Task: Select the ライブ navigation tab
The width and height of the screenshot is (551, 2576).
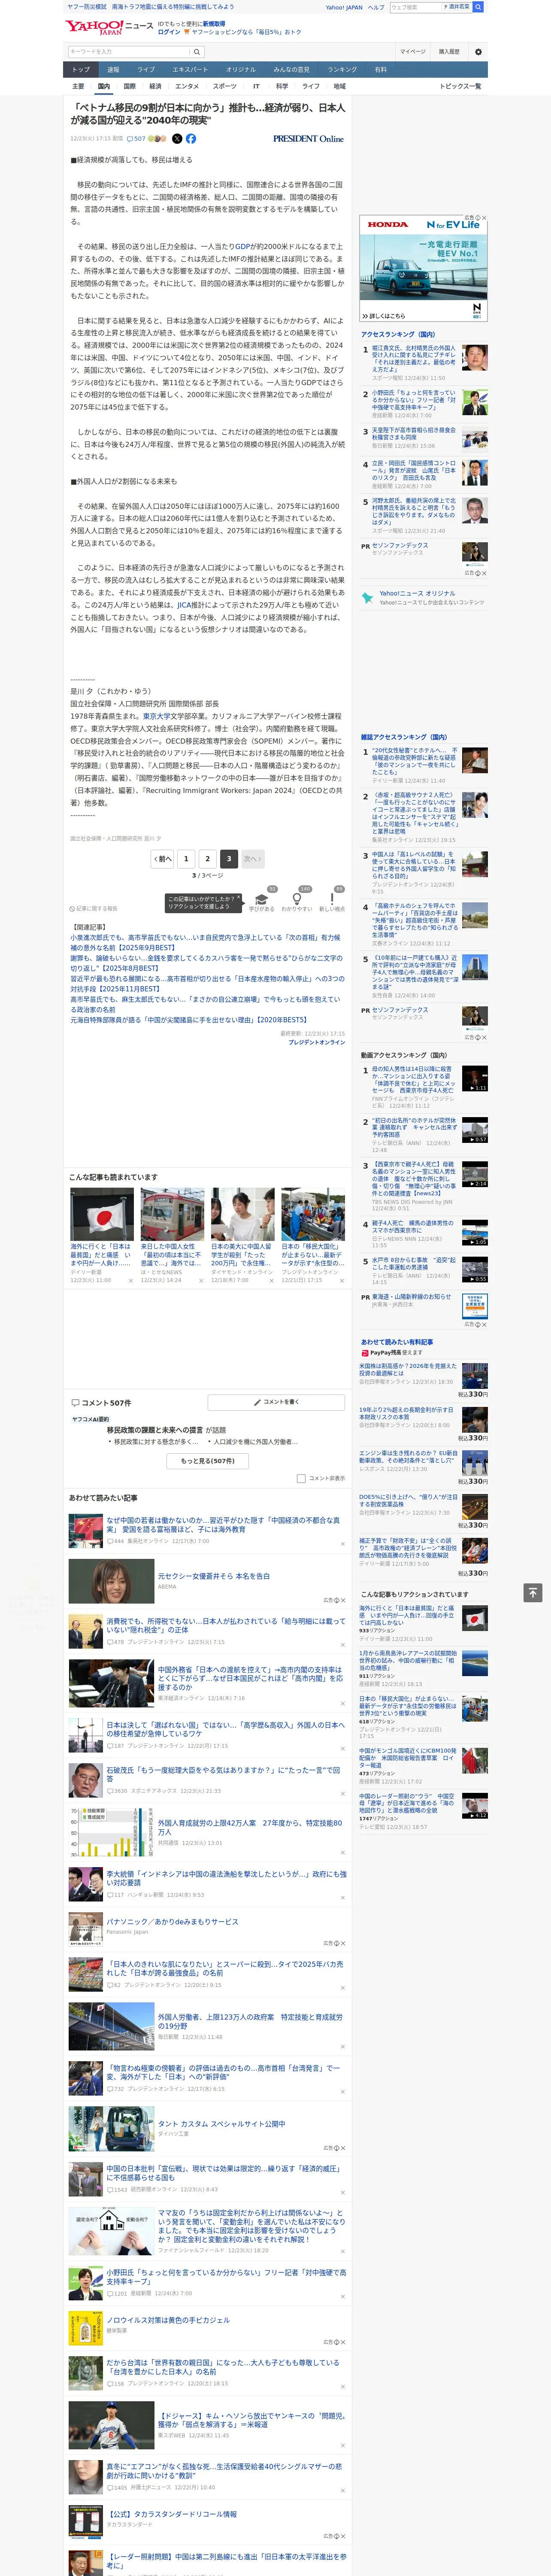Action: pyautogui.click(x=146, y=70)
